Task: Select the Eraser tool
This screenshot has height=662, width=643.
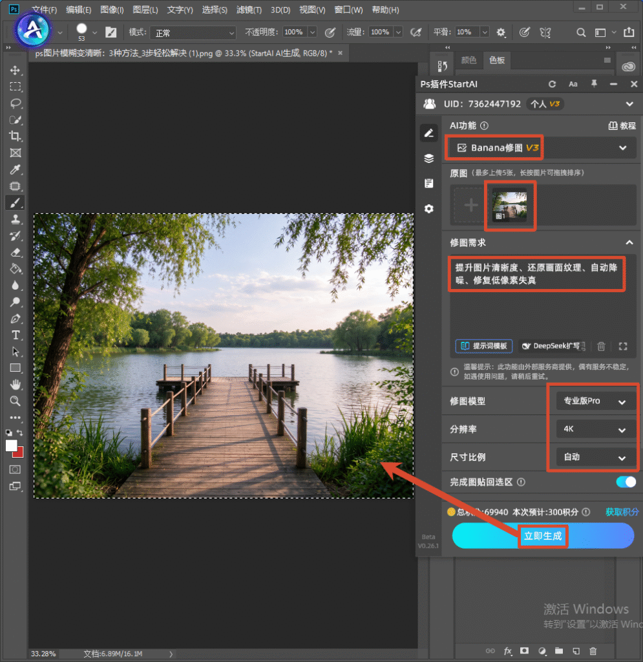Action: 16,253
